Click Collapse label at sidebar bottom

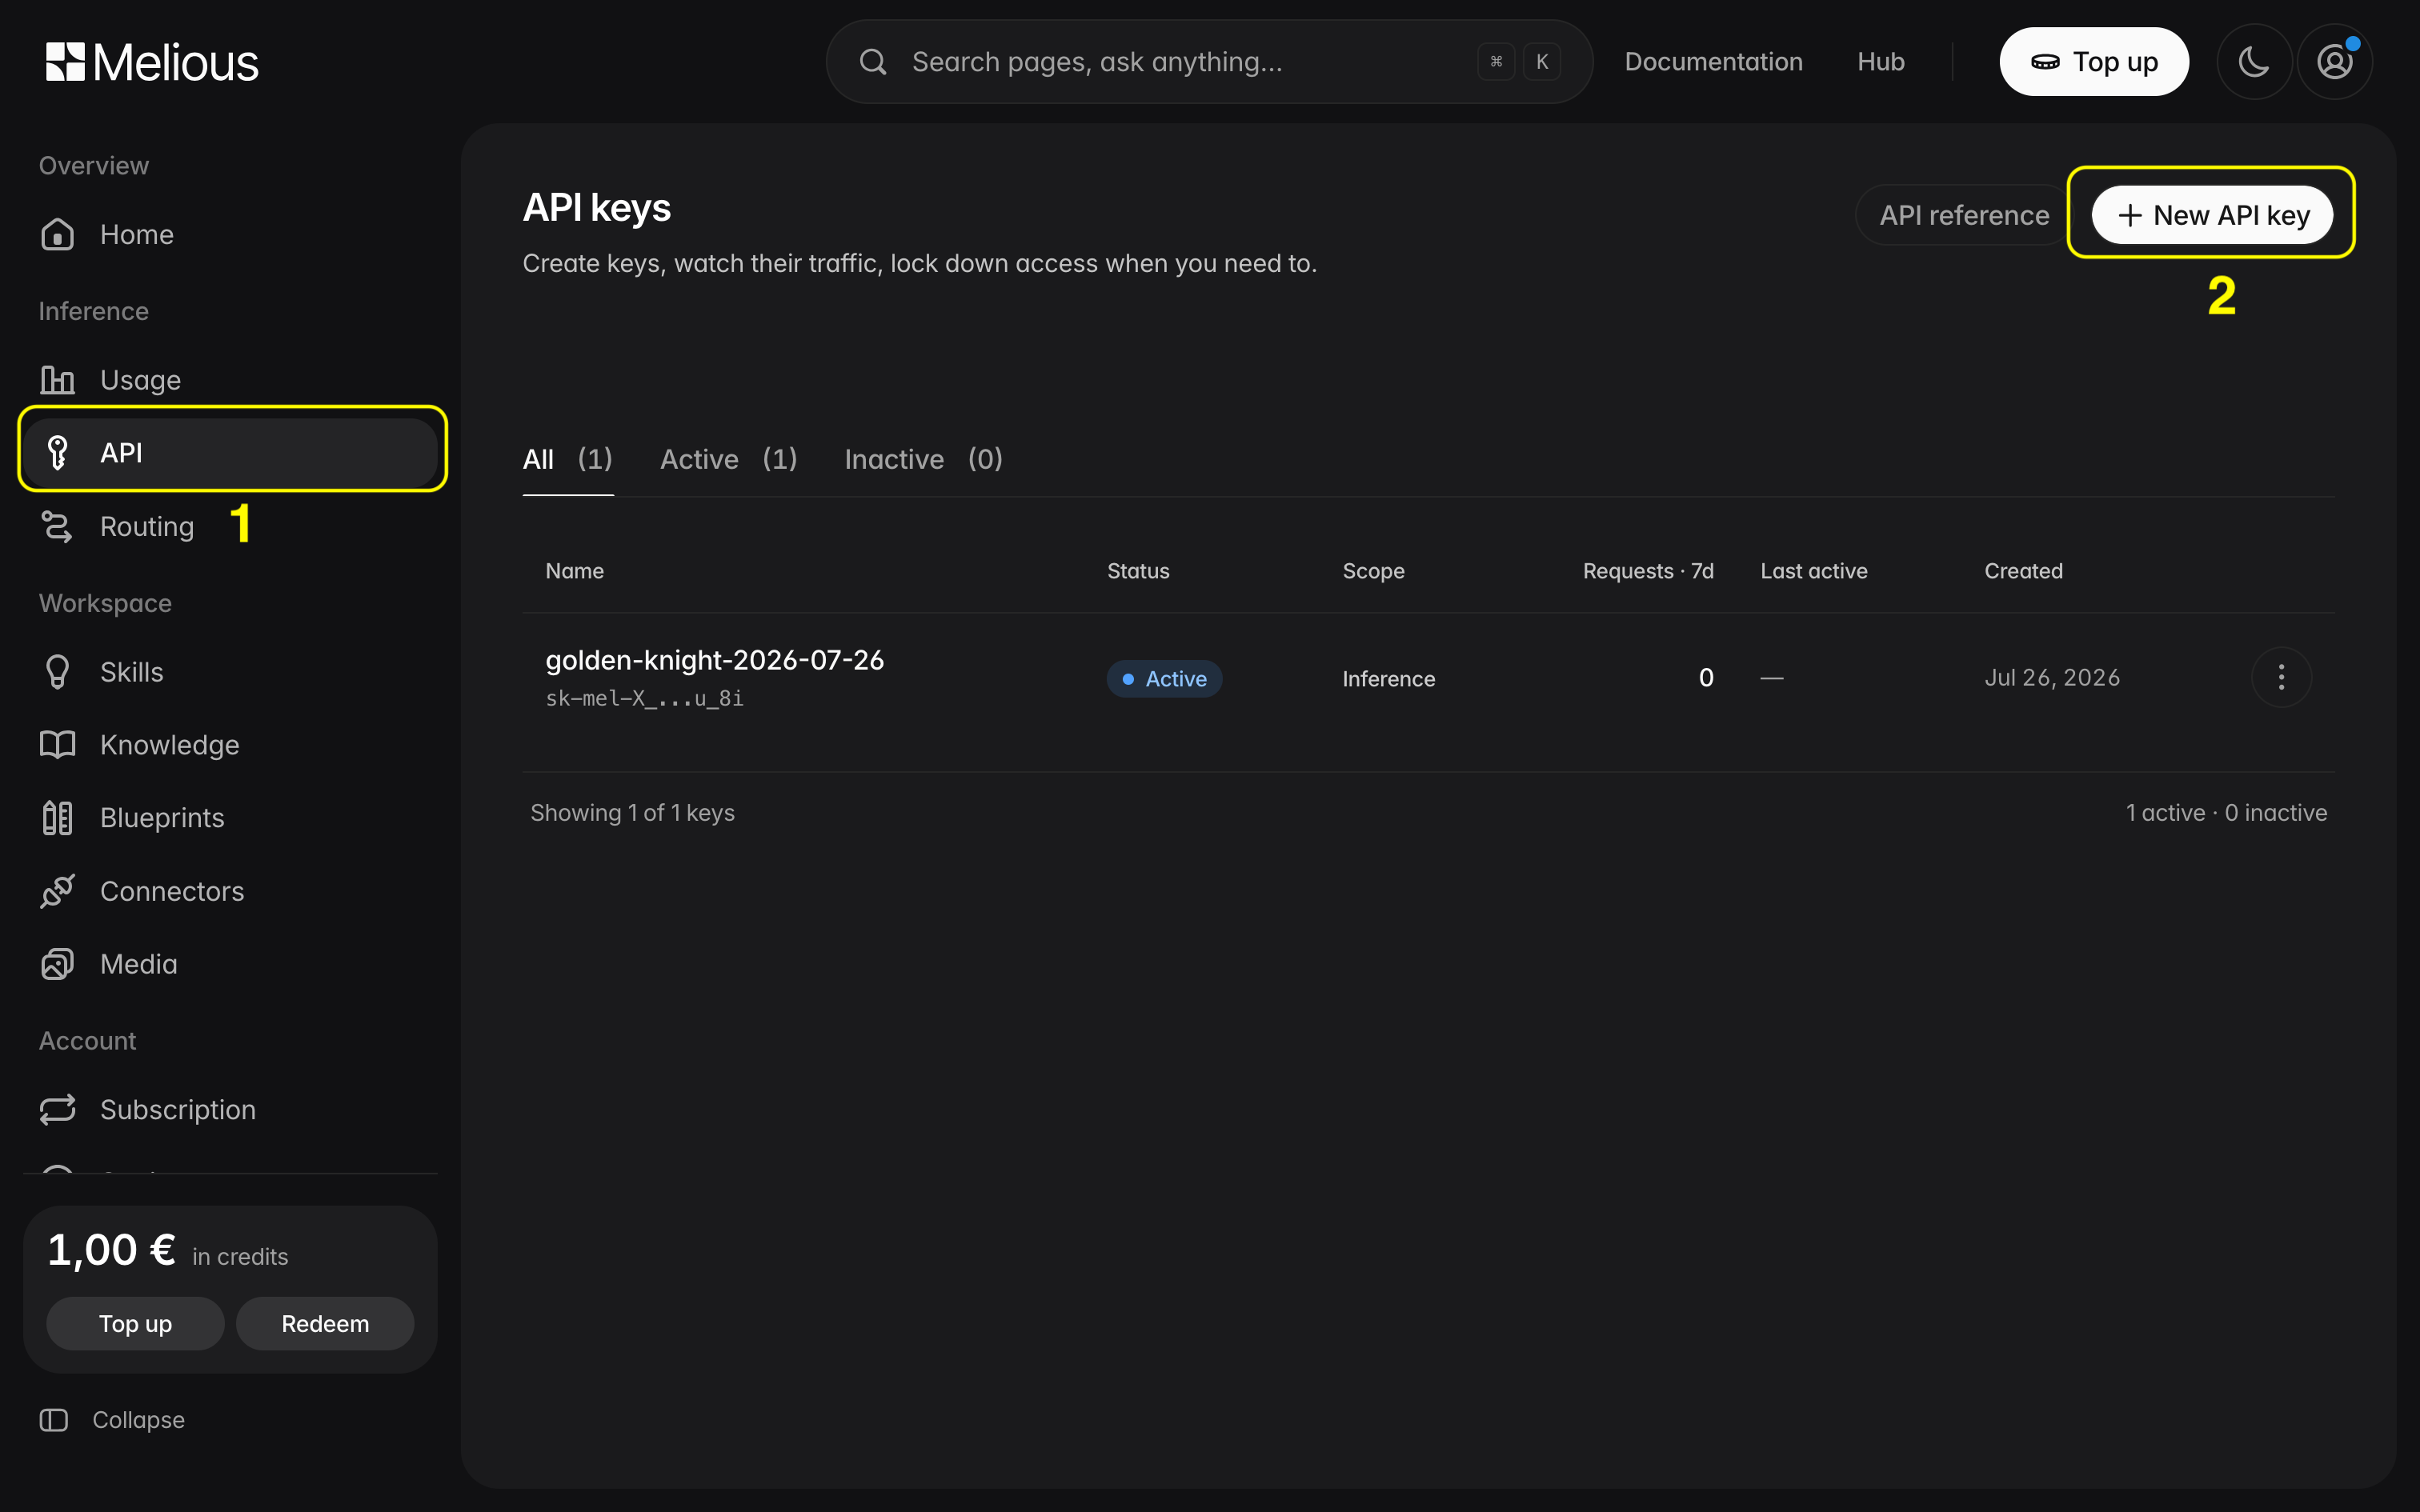[x=138, y=1420]
